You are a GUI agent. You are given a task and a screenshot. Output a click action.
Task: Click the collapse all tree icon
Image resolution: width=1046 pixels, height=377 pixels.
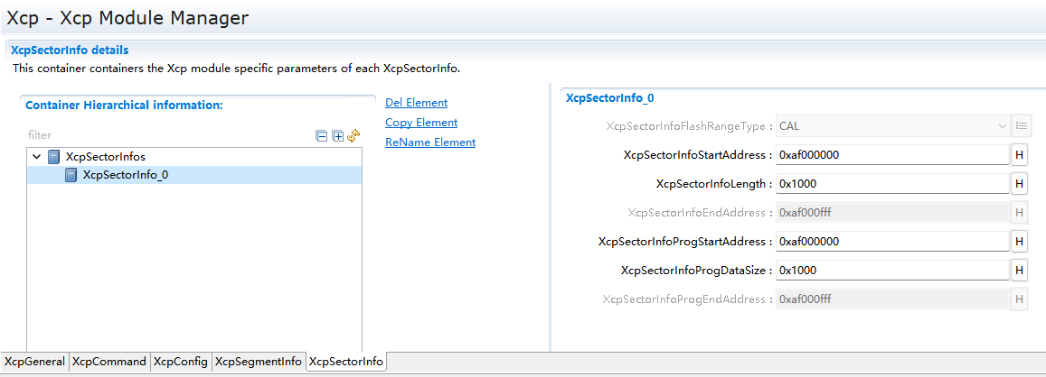[321, 135]
